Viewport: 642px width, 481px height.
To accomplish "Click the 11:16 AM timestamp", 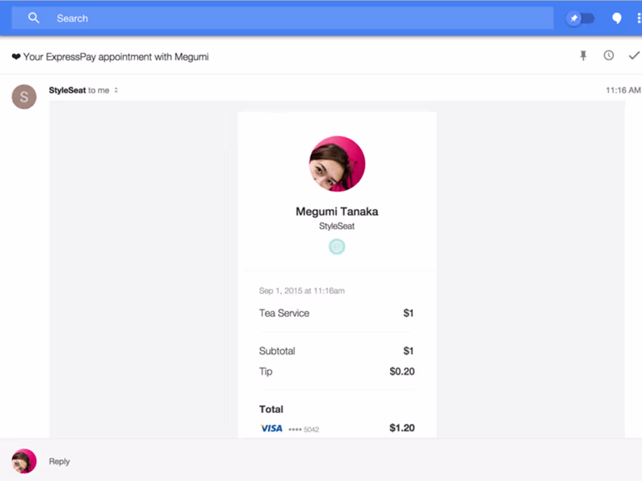I will (x=623, y=90).
